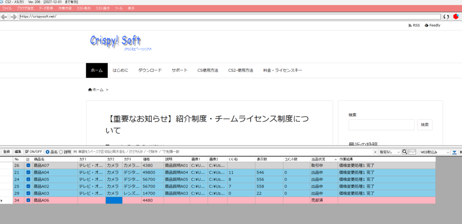
Task: Open the はじめに nav item
Action: (120, 70)
